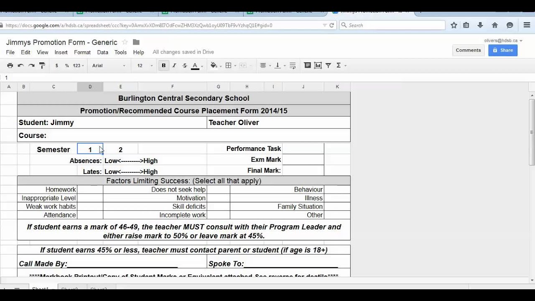
Task: Star the document title
Action: [x=125, y=42]
